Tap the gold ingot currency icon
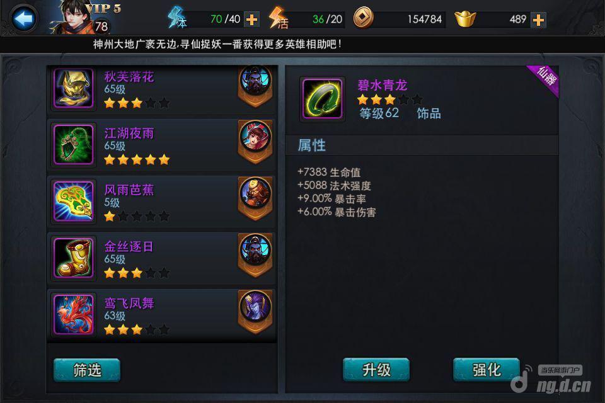The width and height of the screenshot is (605, 403). (465, 19)
